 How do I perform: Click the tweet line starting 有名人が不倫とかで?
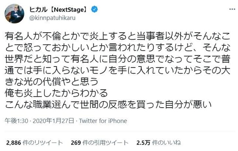(118, 37)
